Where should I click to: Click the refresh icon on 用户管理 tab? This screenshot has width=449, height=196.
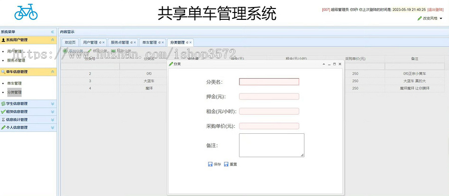click(100, 43)
